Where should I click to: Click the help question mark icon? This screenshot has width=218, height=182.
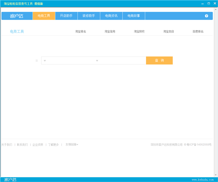click(206, 16)
